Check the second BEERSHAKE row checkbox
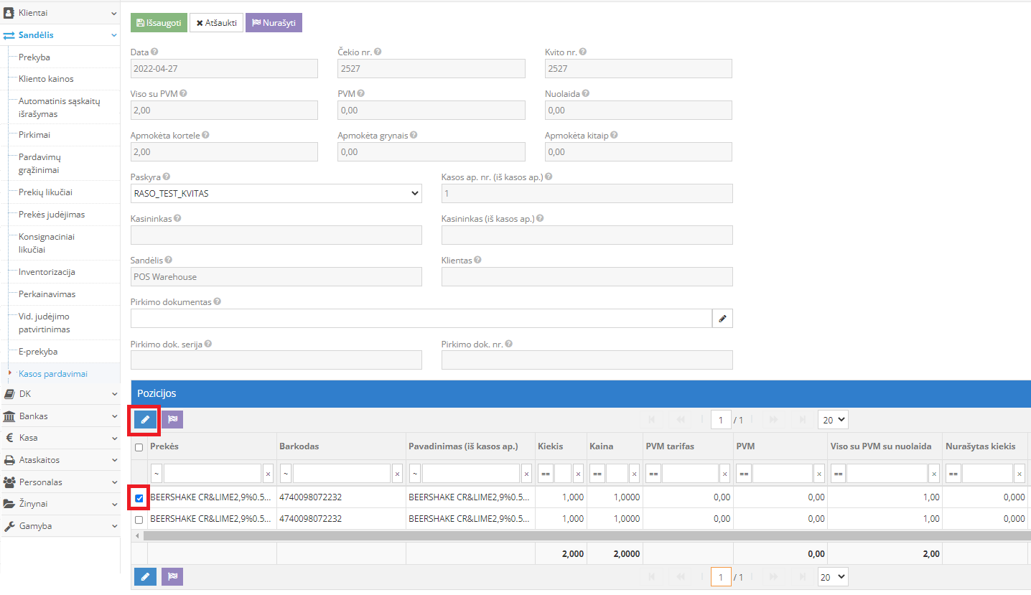Viewport: 1031px width, 595px height. (139, 519)
